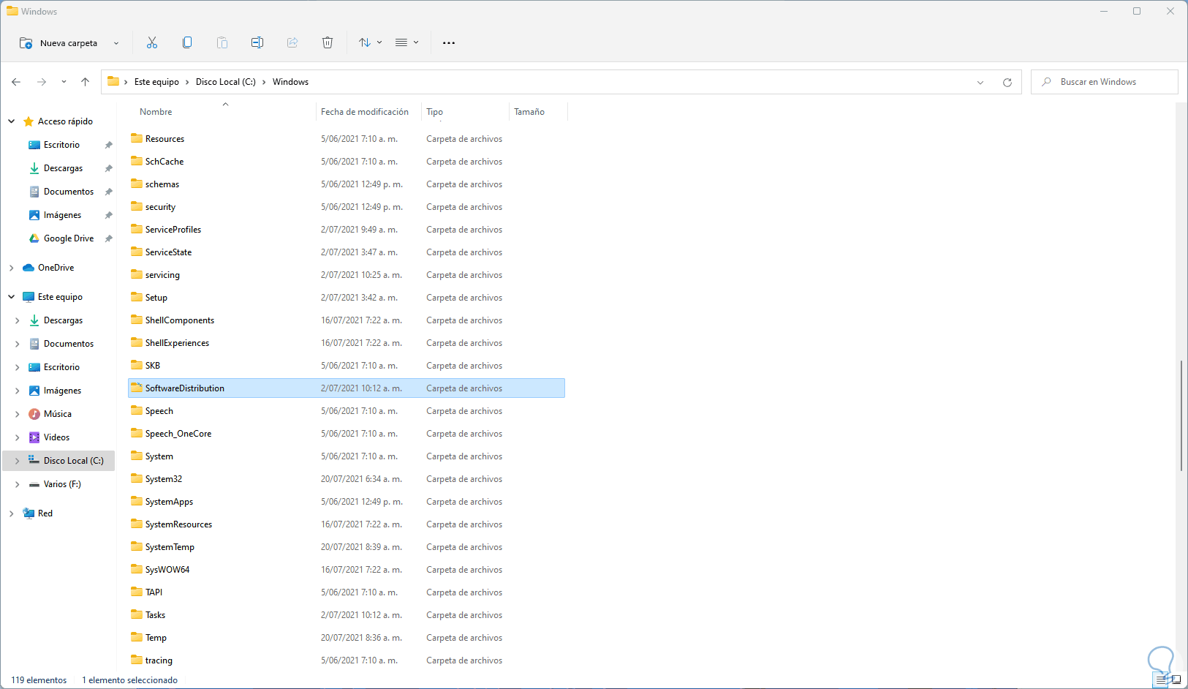Image resolution: width=1188 pixels, height=689 pixels.
Task: Select the ServiceProfiles folder
Action: click(x=347, y=230)
